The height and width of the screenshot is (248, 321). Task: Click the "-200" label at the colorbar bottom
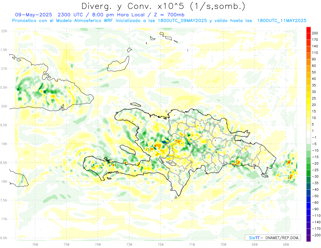click(x=316, y=235)
